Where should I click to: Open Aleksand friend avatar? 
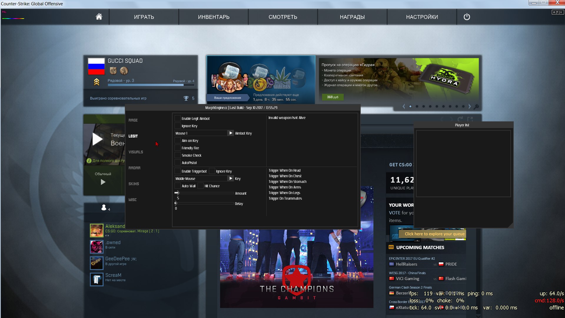97,230
